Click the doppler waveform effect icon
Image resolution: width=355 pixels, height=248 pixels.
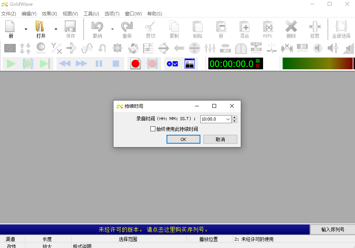pyautogui.click(x=87, y=48)
